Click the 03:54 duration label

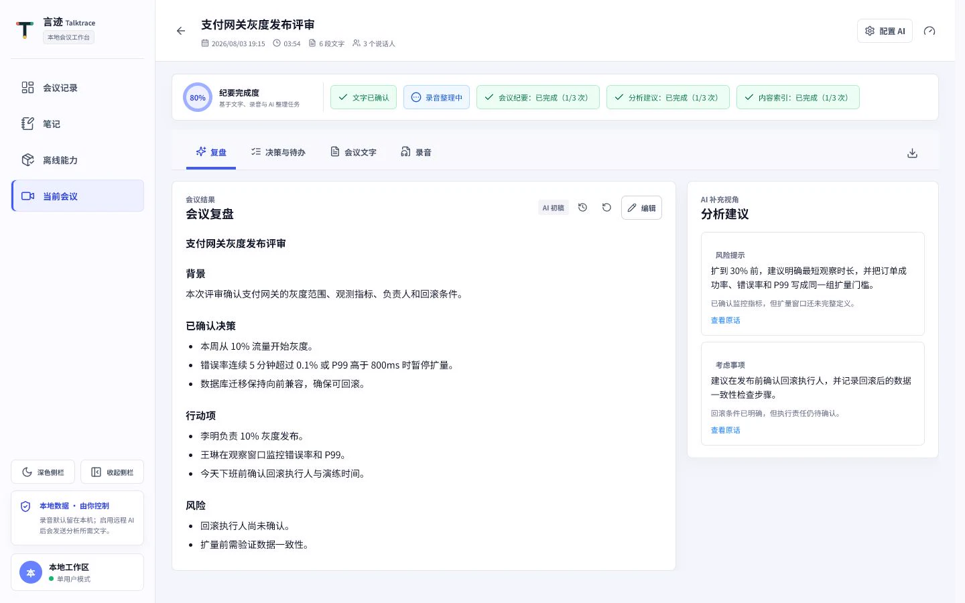point(287,44)
